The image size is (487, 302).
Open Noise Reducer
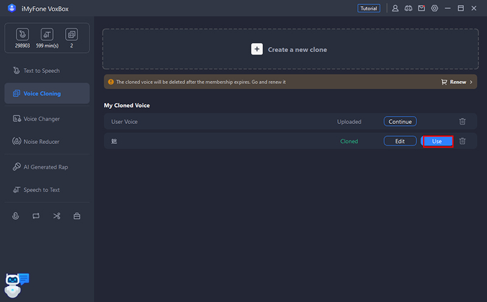point(47,142)
